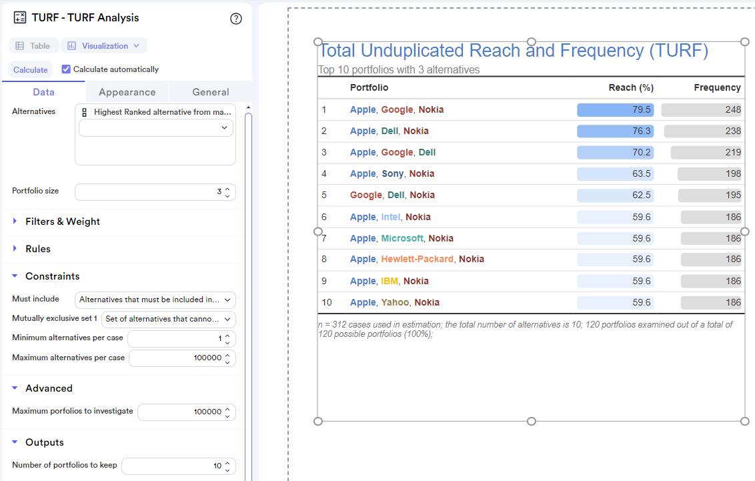Switch to the Appearance tab
Screen dimensions: 755x481
pyautogui.click(x=127, y=92)
